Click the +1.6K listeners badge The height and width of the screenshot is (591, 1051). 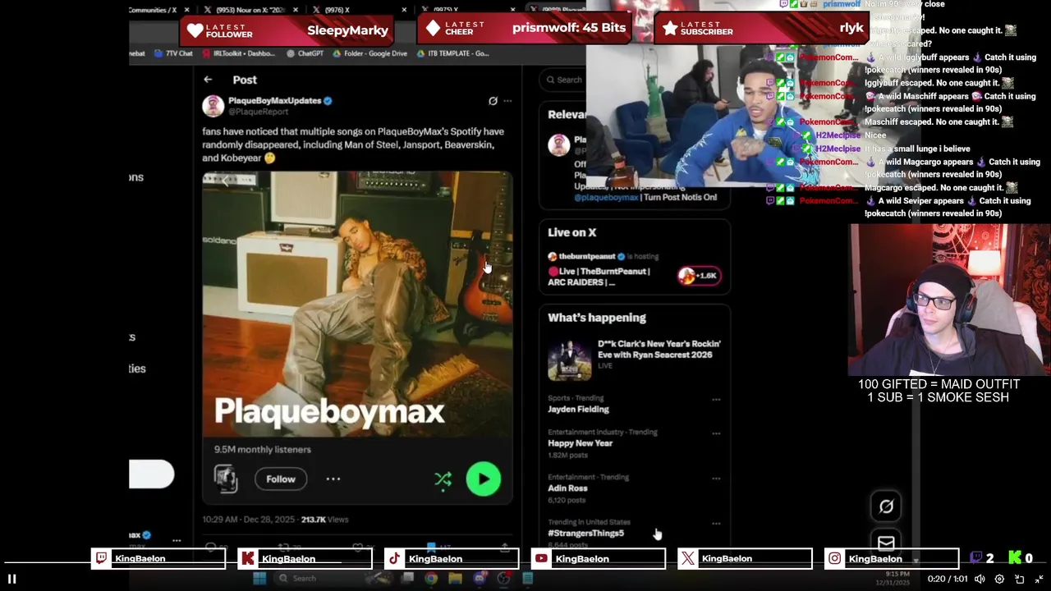tap(700, 276)
